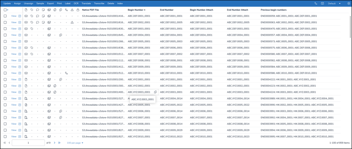Check the ABC.DEF.0008_0001 row checkbox
Screen dimensions: 352x149
pyautogui.click(x=5, y=61)
